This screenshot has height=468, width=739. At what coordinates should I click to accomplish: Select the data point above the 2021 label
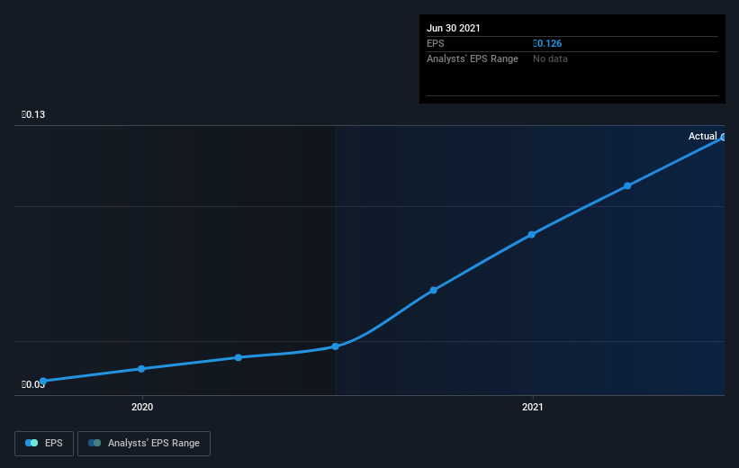[531, 235]
